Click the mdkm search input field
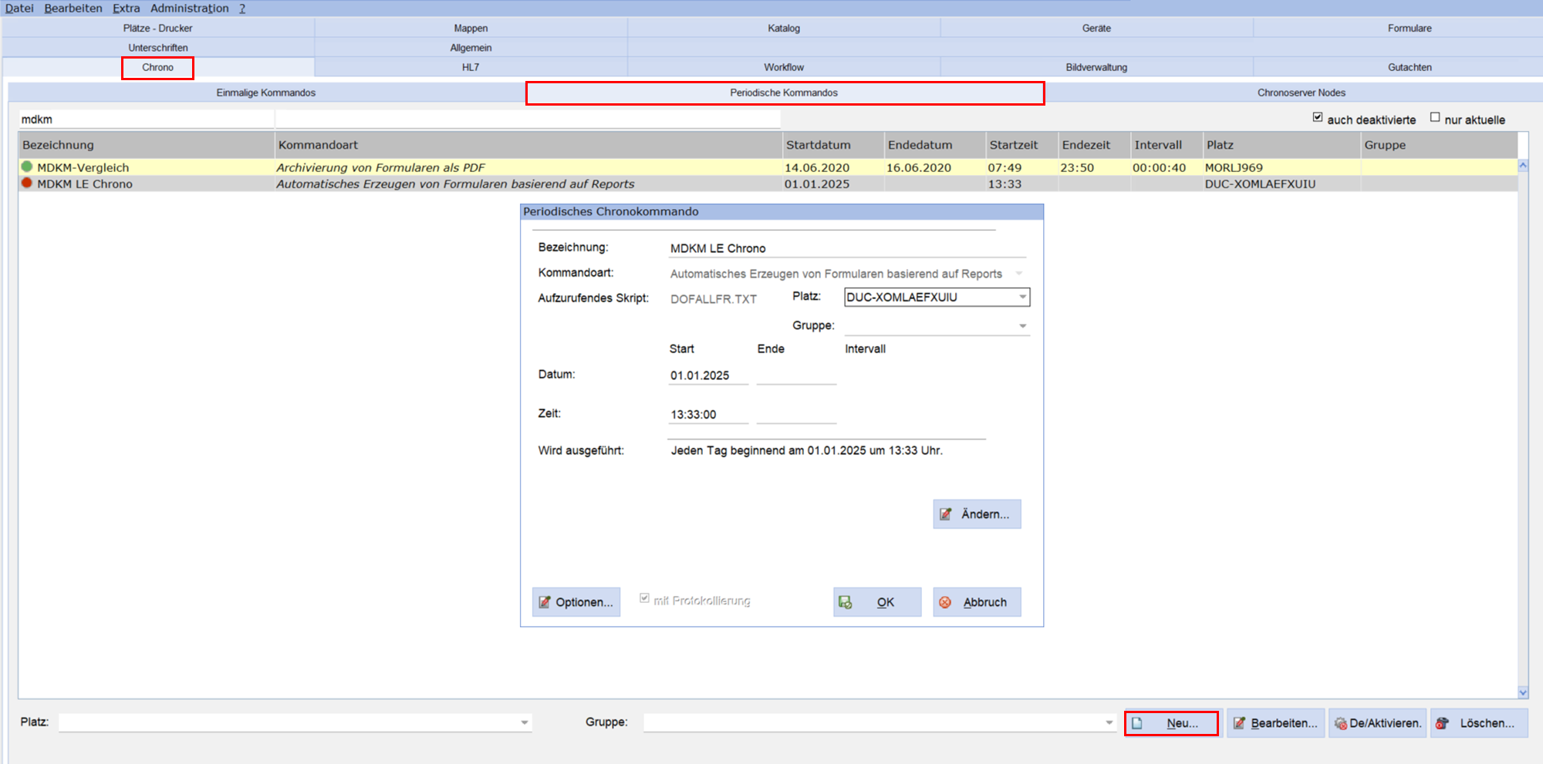Screen dimensions: 1543x764 click(x=147, y=119)
